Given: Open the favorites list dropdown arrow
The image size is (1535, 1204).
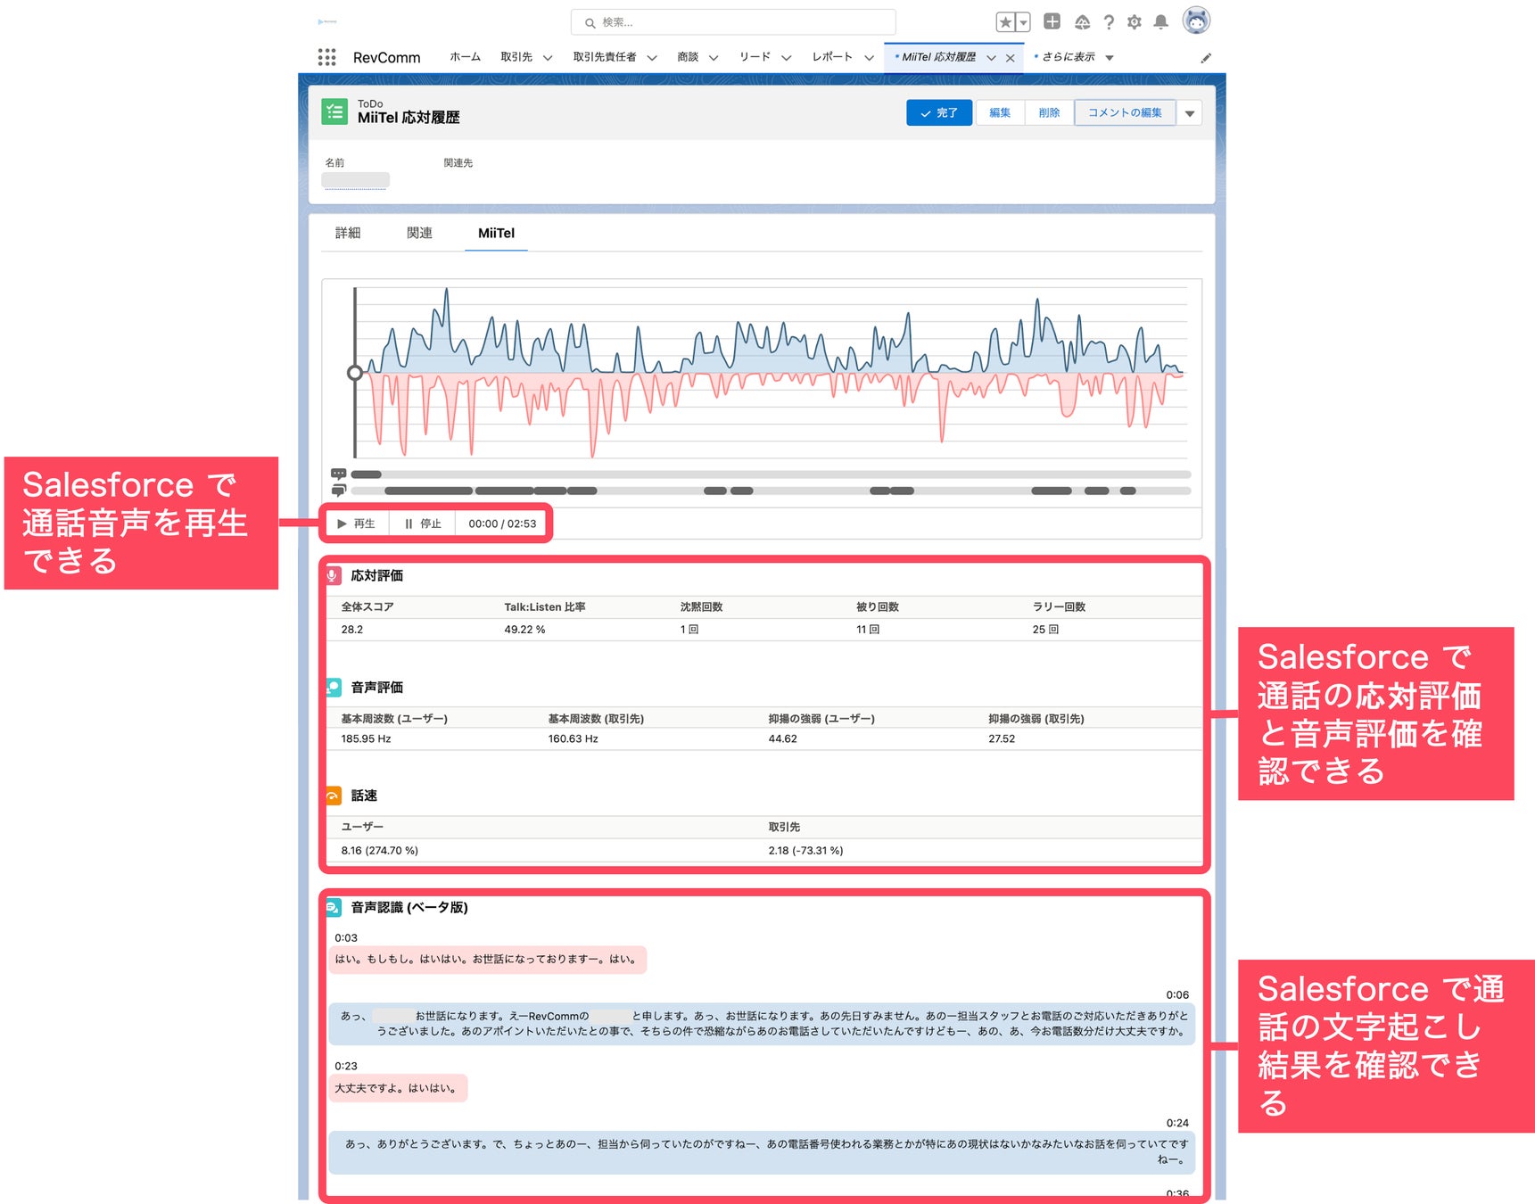Looking at the screenshot, I should [1023, 22].
